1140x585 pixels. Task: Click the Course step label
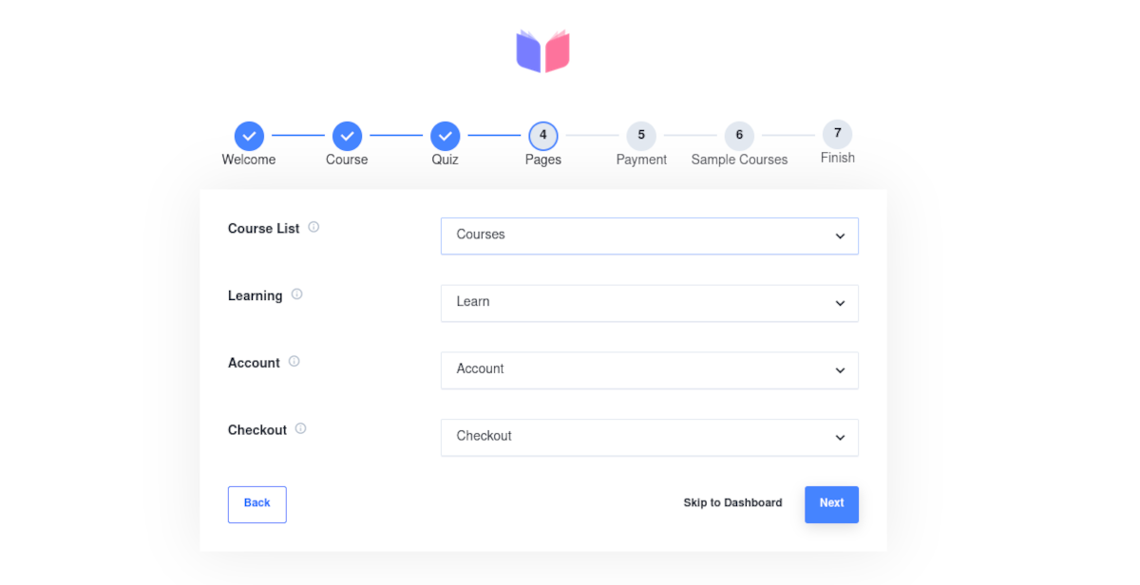click(347, 160)
